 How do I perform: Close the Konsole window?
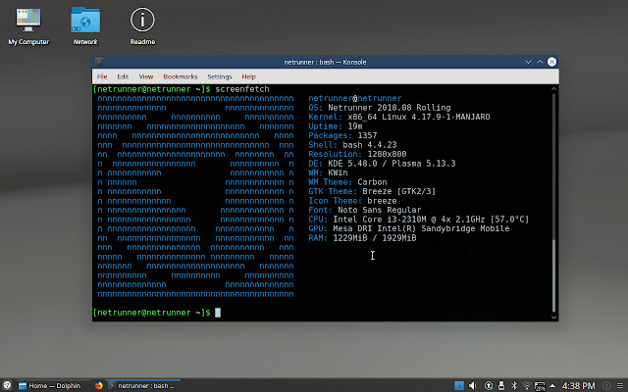point(551,62)
